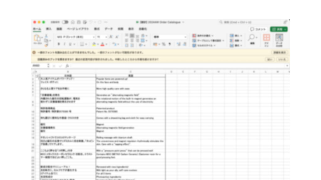
Task: Select column C header
Action: 131,72
